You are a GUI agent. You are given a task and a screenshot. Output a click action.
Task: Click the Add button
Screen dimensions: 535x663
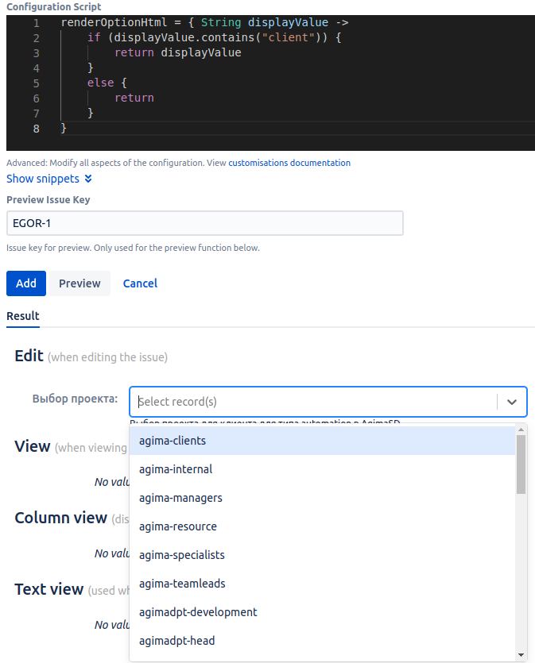pos(25,283)
